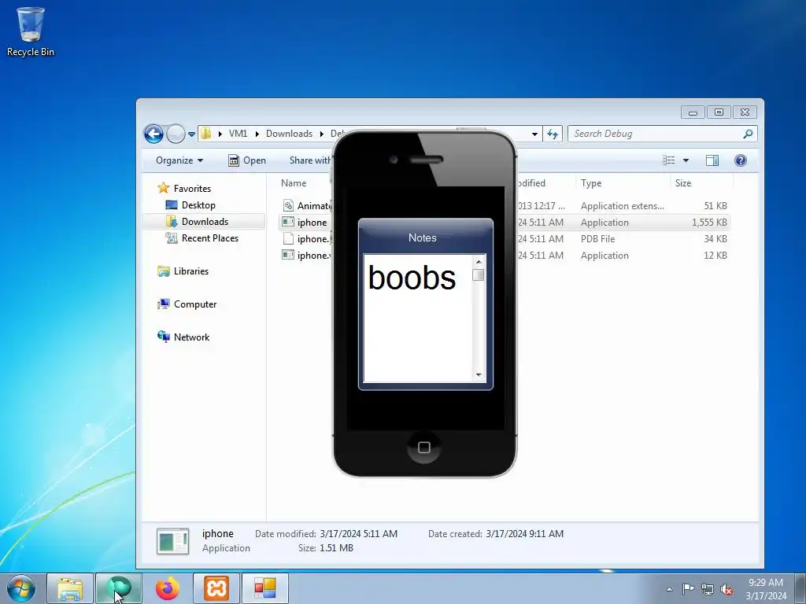Open the Windows Start menu
Image resolution: width=806 pixels, height=604 pixels.
click(20, 588)
